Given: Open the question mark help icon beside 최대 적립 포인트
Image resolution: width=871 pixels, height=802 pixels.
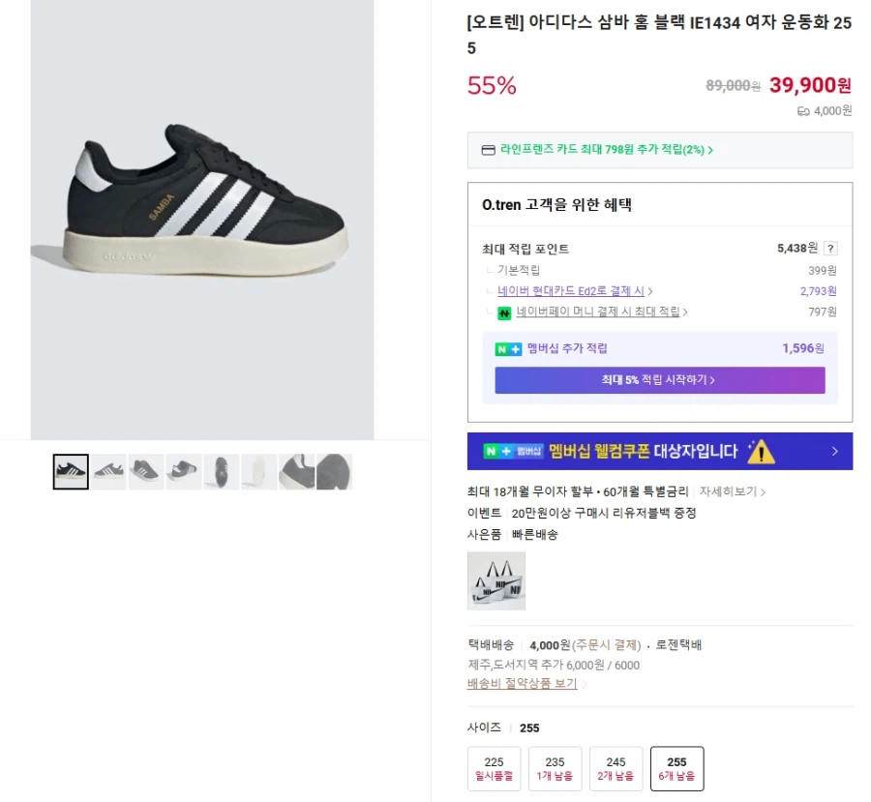Looking at the screenshot, I should tap(831, 248).
